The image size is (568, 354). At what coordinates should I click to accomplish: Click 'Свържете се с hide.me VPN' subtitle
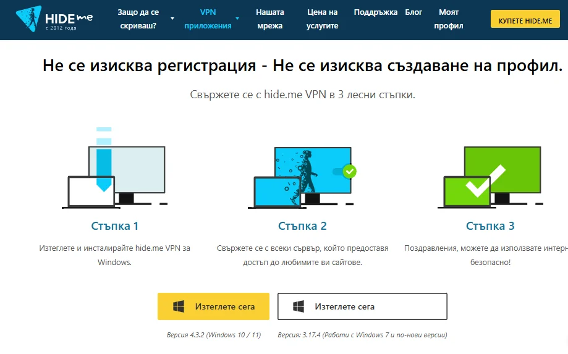point(302,95)
